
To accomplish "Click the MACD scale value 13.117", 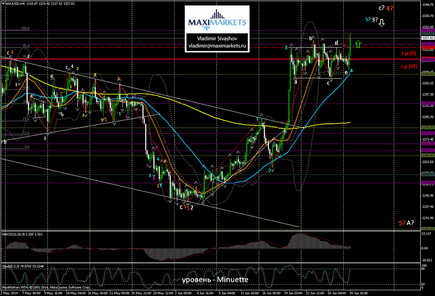I will (x=427, y=234).
